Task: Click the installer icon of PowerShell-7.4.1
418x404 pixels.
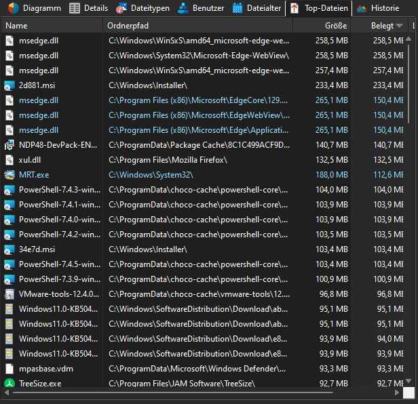Action: tap(9, 205)
